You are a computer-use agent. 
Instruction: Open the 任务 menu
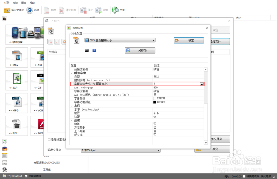pyautogui.click(x=7, y=3)
